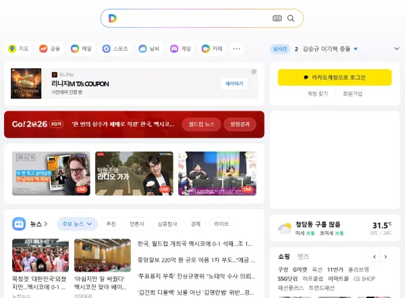This screenshot has height=298, width=405.
Task: Open headline 중앙일보 220억 원 규모 어음
Action: pyautogui.click(x=196, y=260)
